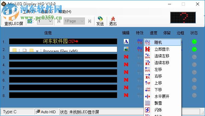Click the 编辑 column header

click(126, 33)
